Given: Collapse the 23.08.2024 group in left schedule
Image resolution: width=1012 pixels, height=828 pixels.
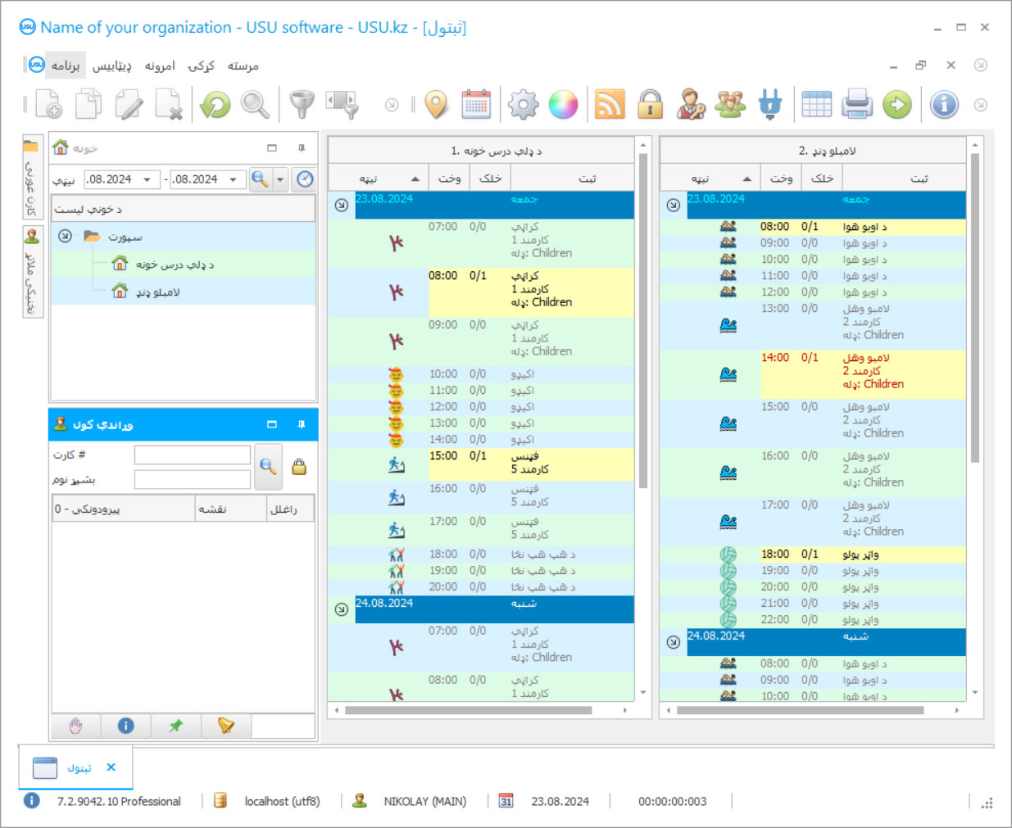Looking at the screenshot, I should [342, 205].
